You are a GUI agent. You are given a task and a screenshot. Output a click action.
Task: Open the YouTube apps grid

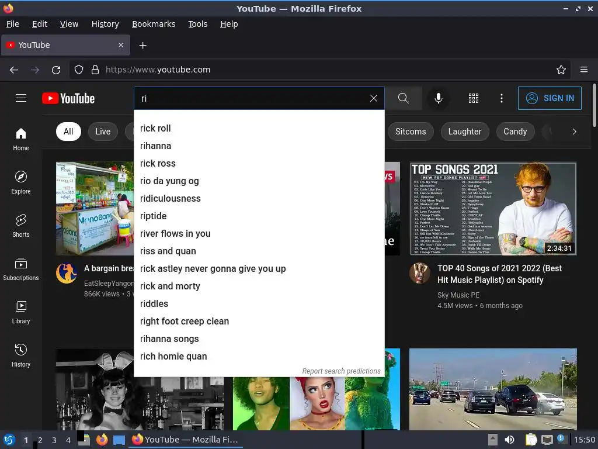click(473, 98)
